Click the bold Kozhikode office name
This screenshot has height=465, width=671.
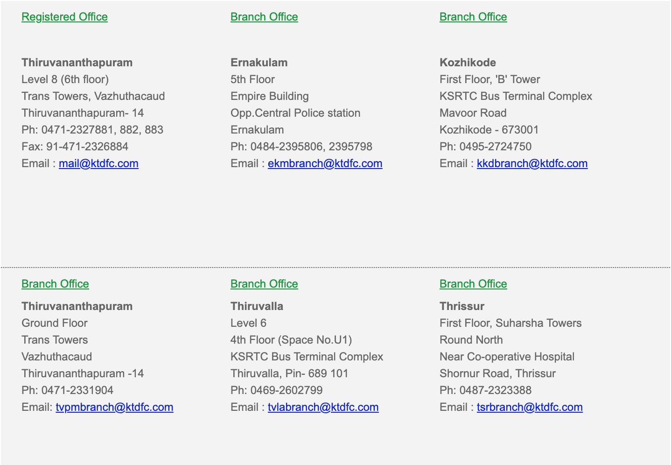click(x=468, y=63)
